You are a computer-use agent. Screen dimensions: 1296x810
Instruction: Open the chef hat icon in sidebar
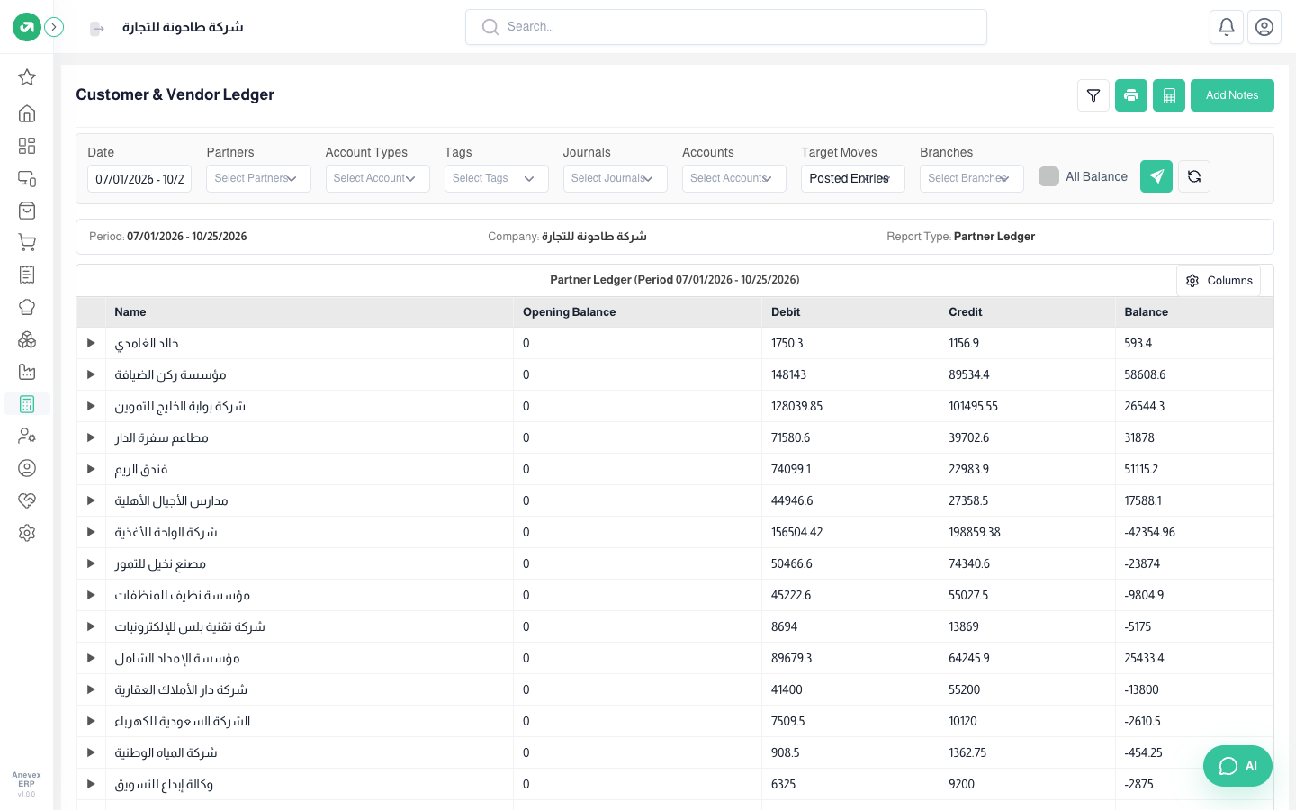point(27,307)
